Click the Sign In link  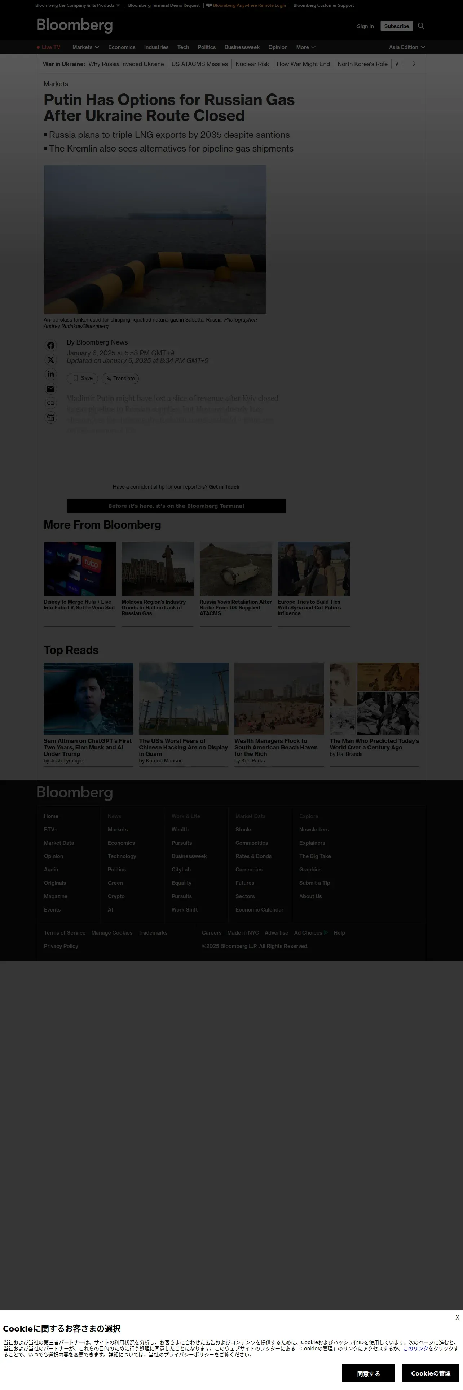[x=365, y=26]
